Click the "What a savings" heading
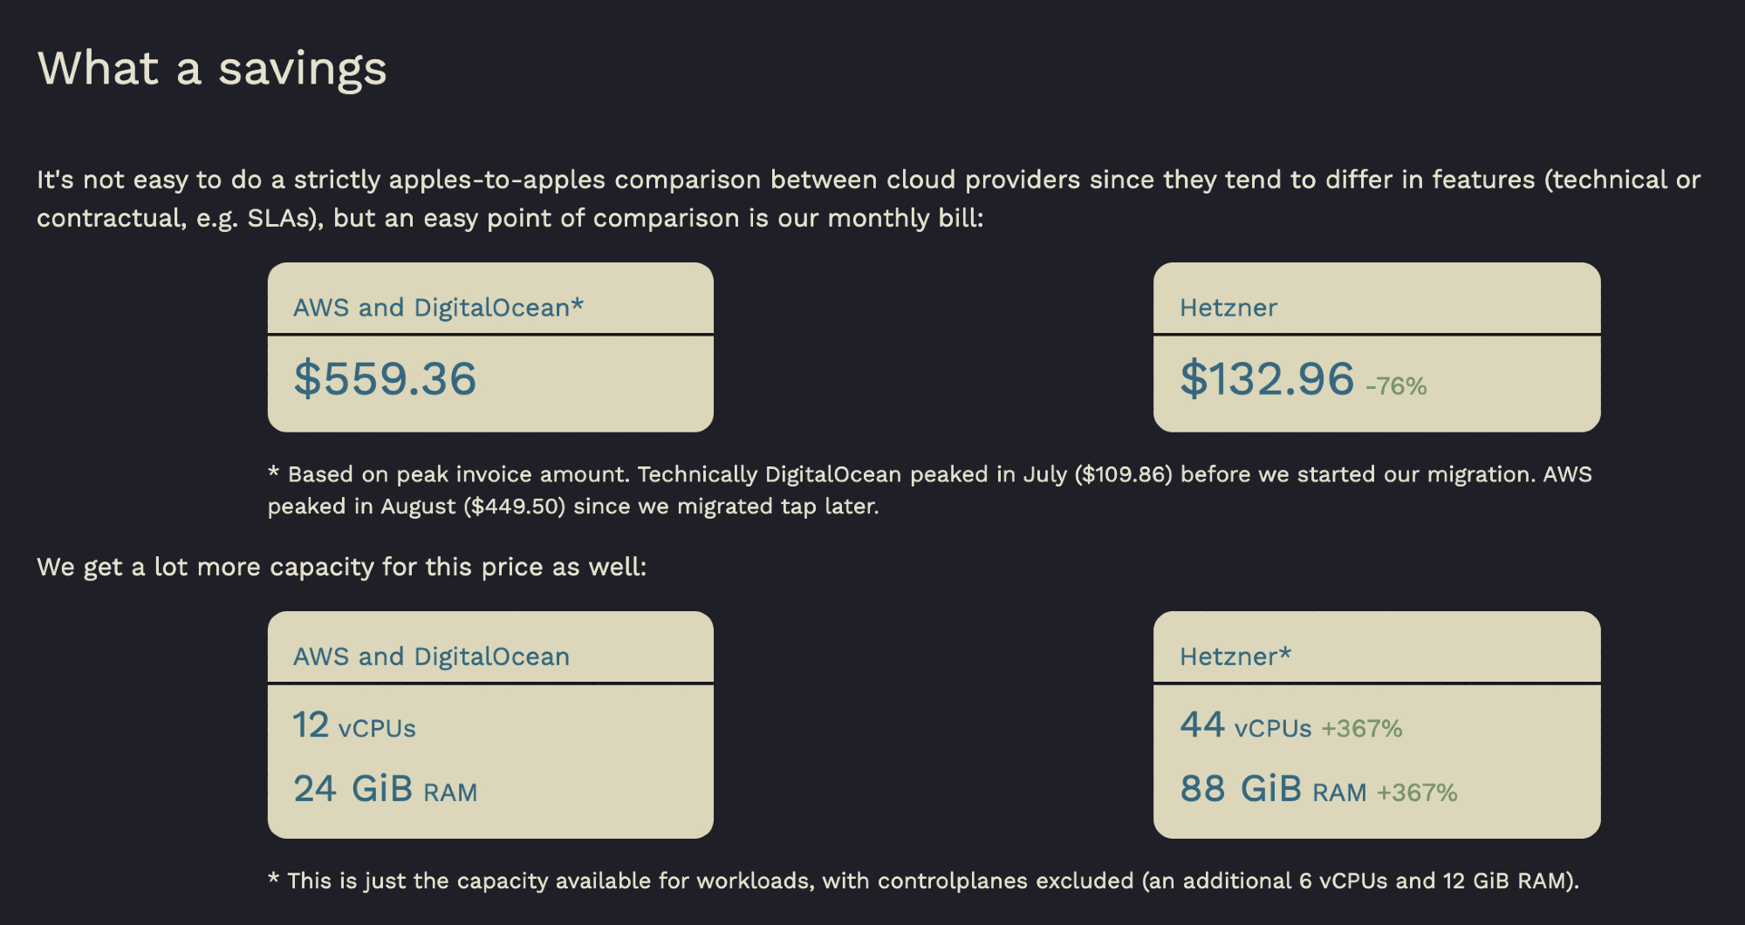This screenshot has width=1745, height=925. [x=212, y=68]
